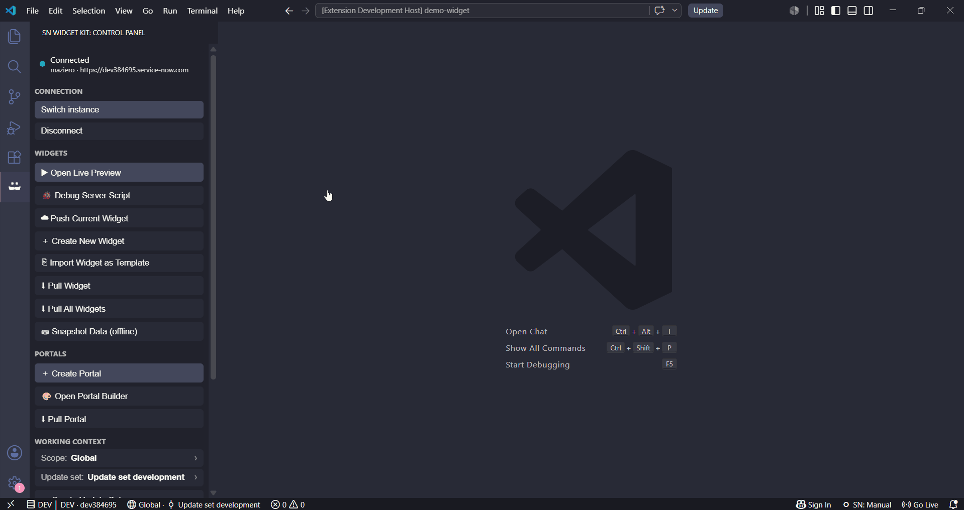964x510 pixels.
Task: Click the DEV profile status item
Action: [39, 504]
